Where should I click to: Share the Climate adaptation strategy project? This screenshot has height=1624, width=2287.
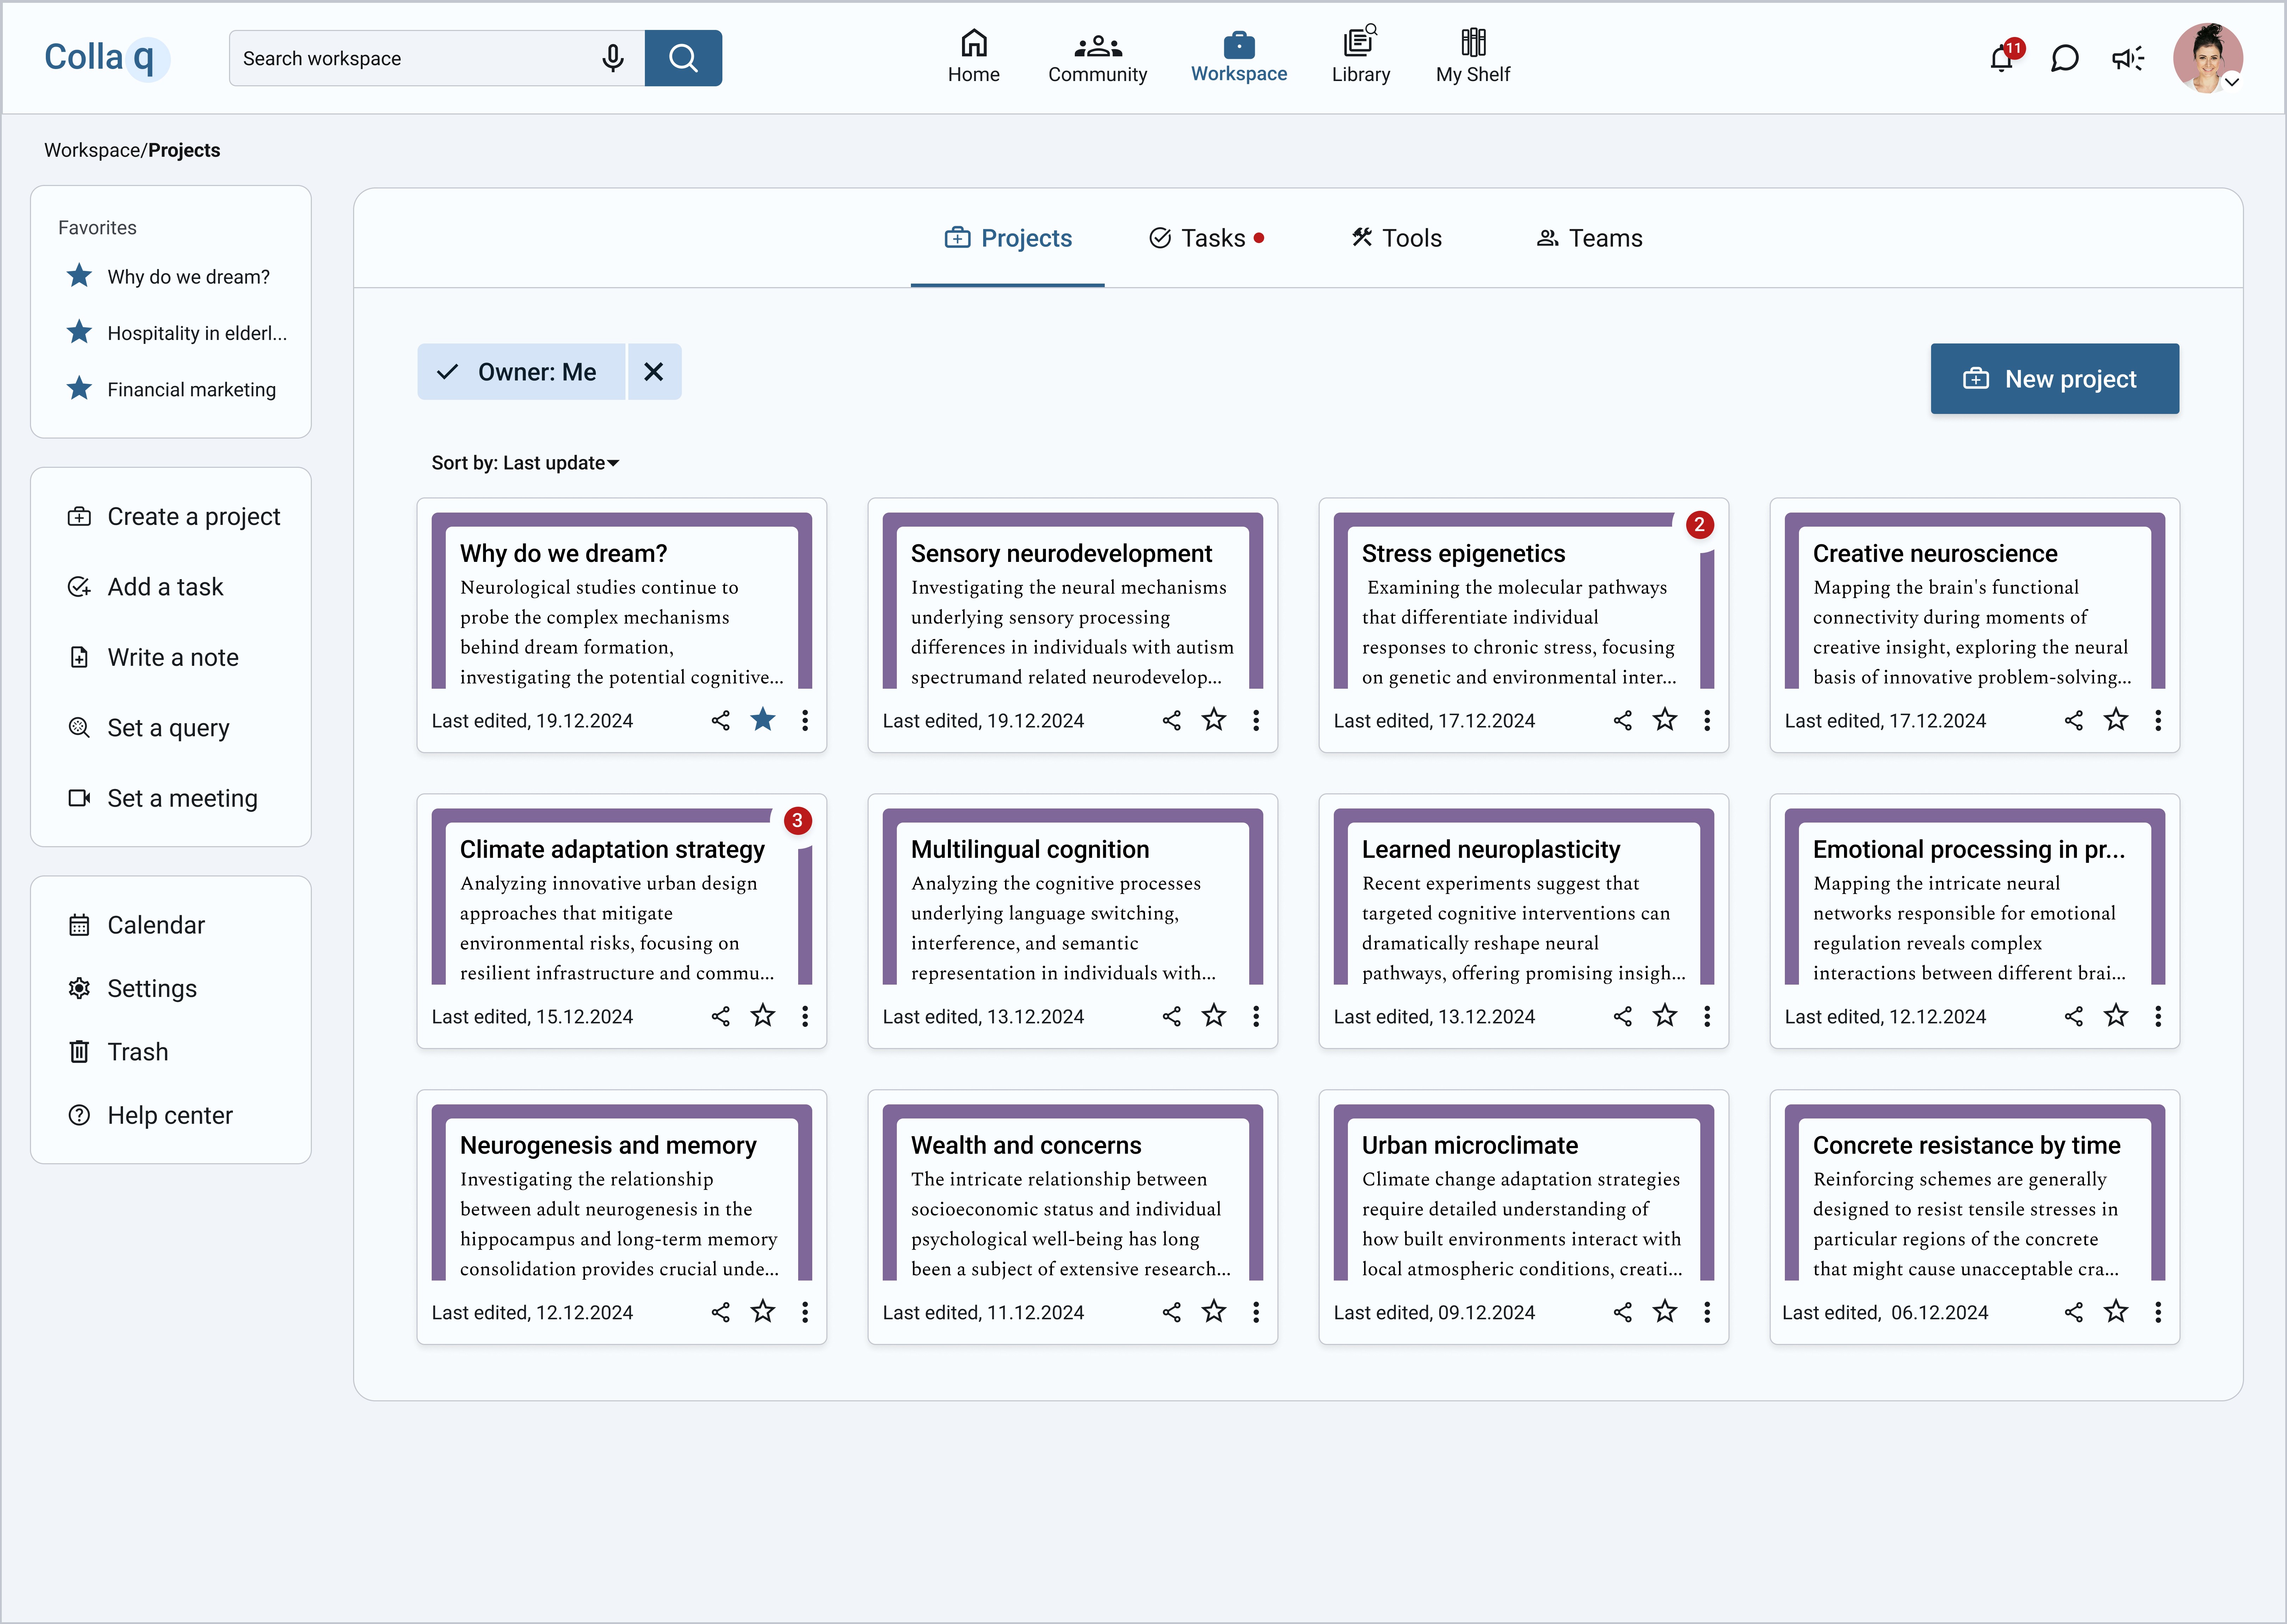[720, 1016]
